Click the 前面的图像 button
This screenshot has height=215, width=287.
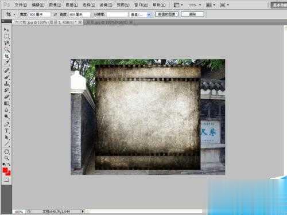[x=166, y=14]
